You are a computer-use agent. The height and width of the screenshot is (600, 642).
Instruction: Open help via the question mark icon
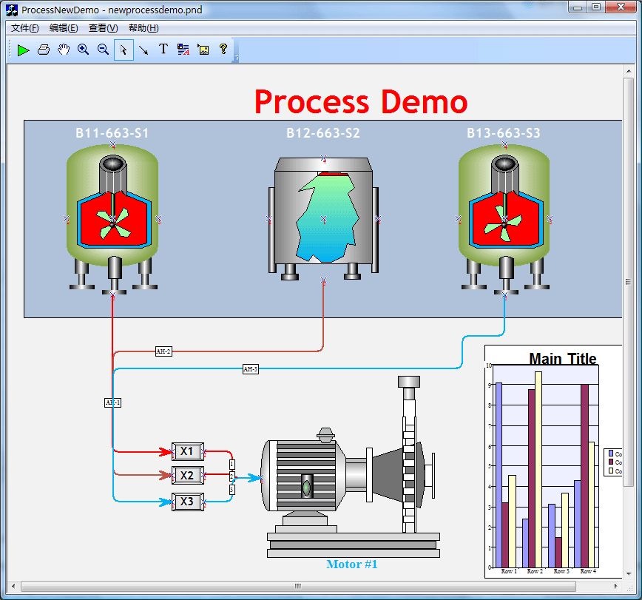pyautogui.click(x=223, y=50)
